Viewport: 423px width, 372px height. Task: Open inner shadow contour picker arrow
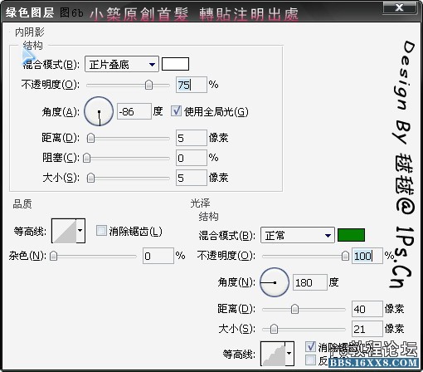tap(80, 231)
